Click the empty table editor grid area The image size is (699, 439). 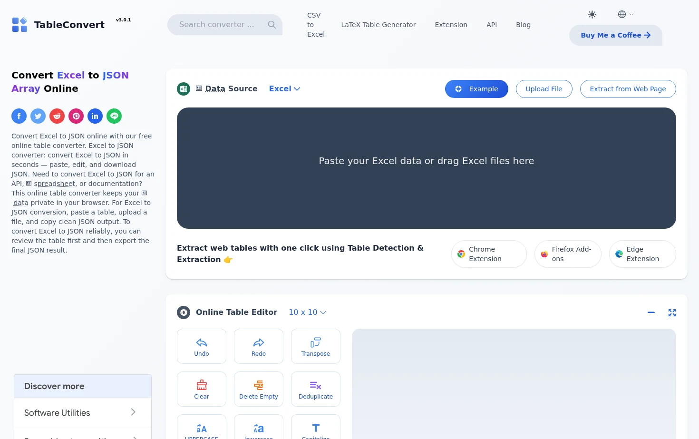(x=514, y=384)
